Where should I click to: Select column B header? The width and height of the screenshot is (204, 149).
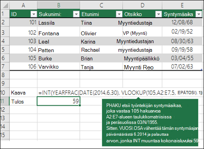(58, 5)
